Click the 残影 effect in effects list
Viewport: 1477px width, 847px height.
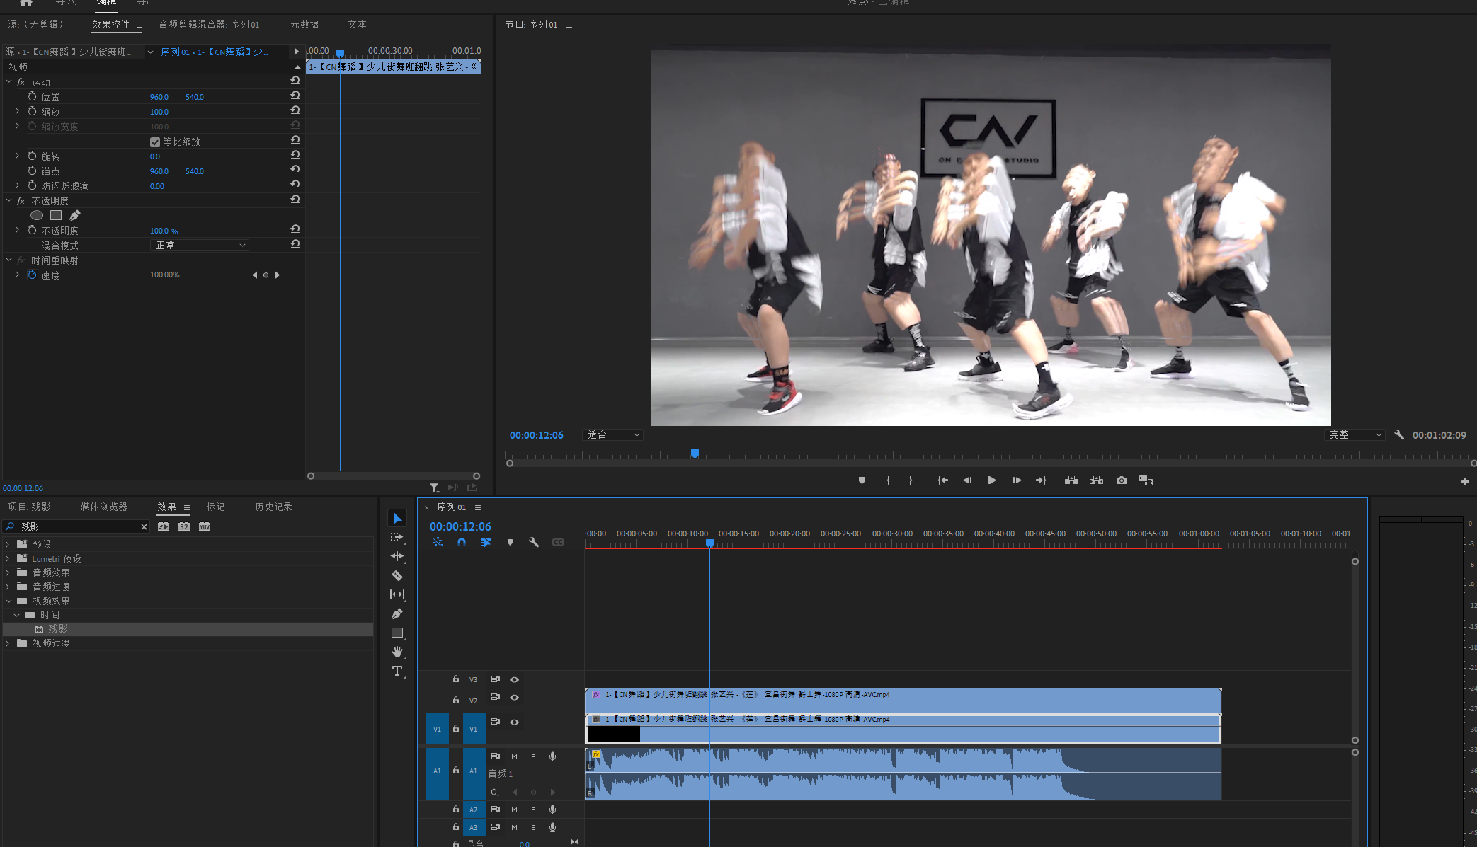pos(57,629)
